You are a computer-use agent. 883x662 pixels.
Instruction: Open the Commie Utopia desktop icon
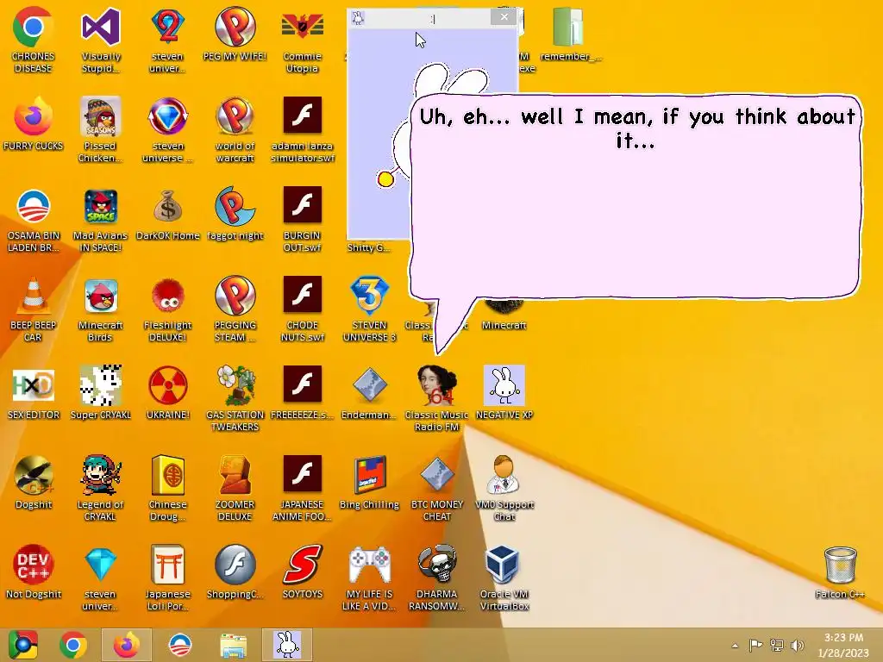pyautogui.click(x=303, y=27)
